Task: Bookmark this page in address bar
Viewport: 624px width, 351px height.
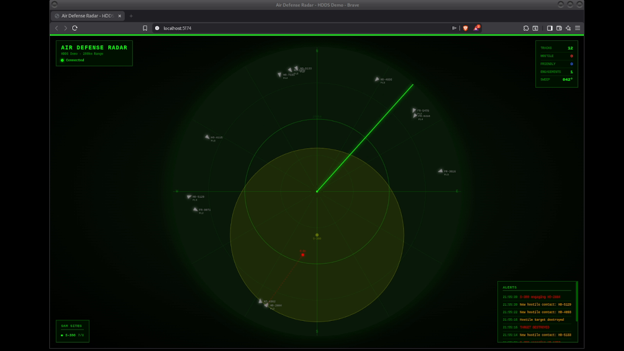Action: pos(145,28)
